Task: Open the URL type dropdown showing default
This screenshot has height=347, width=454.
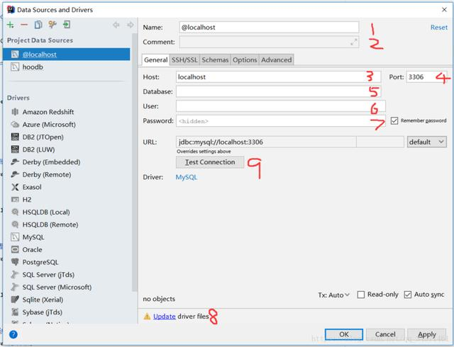Action: tap(426, 142)
